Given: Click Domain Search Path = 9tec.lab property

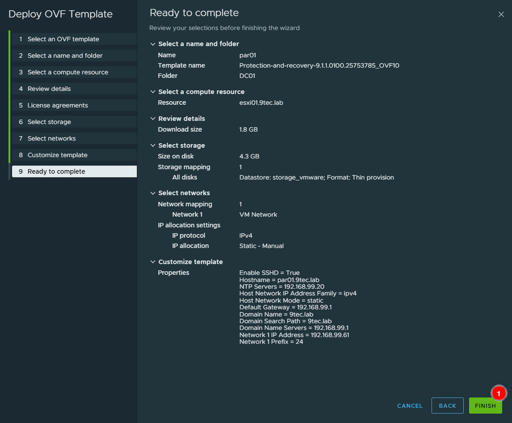Looking at the screenshot, I should pos(285,321).
